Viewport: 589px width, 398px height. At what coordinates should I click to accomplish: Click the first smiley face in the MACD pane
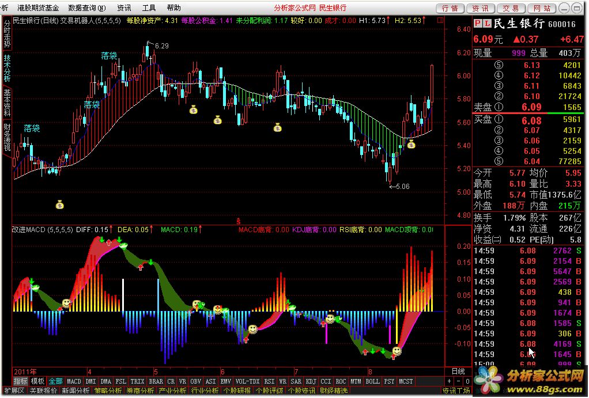tap(66, 302)
